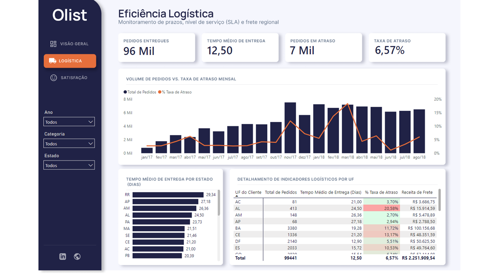Expand the Categoria dropdown
This screenshot has height=280, width=499.
(x=69, y=144)
